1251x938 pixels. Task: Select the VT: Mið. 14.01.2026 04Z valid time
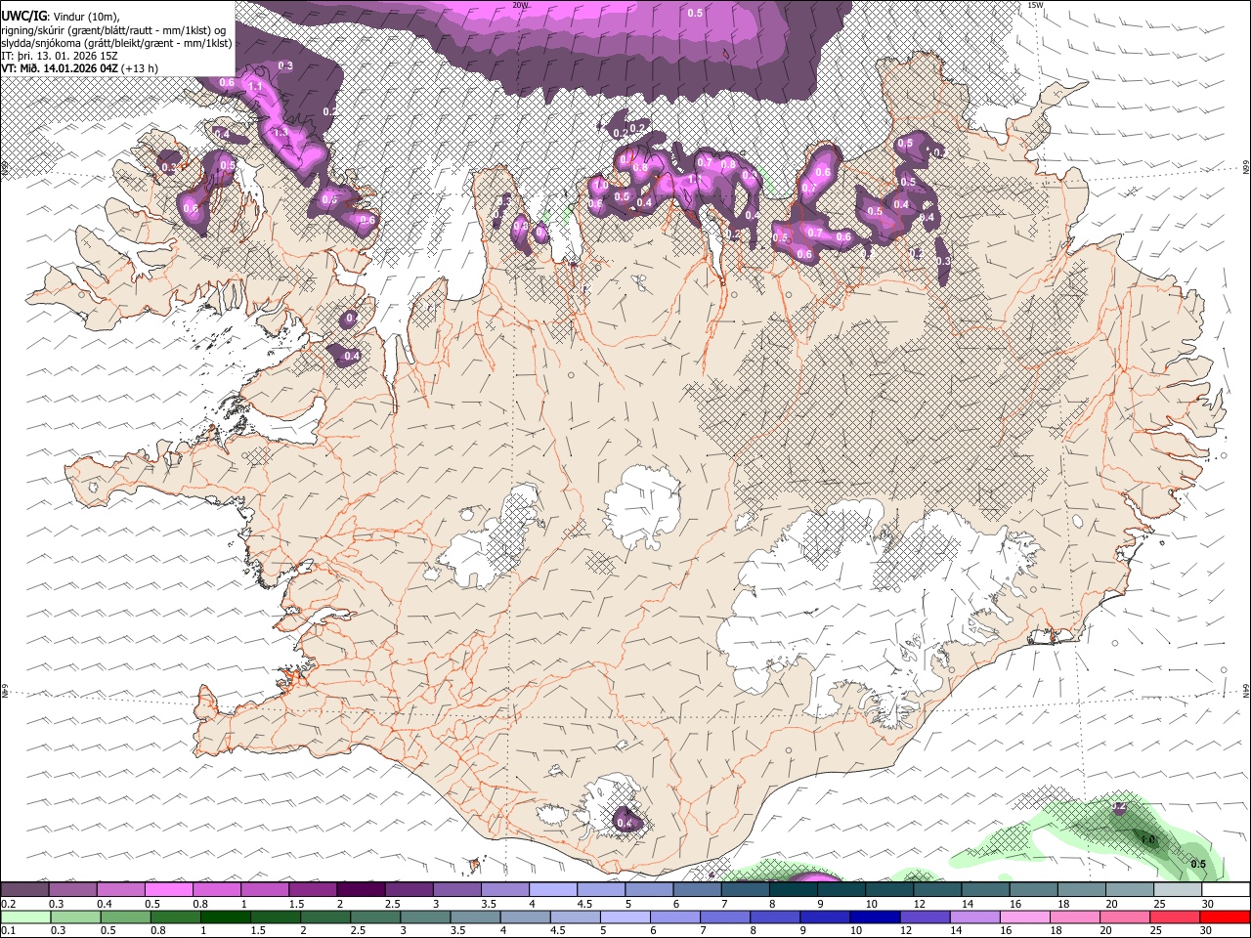(x=60, y=68)
